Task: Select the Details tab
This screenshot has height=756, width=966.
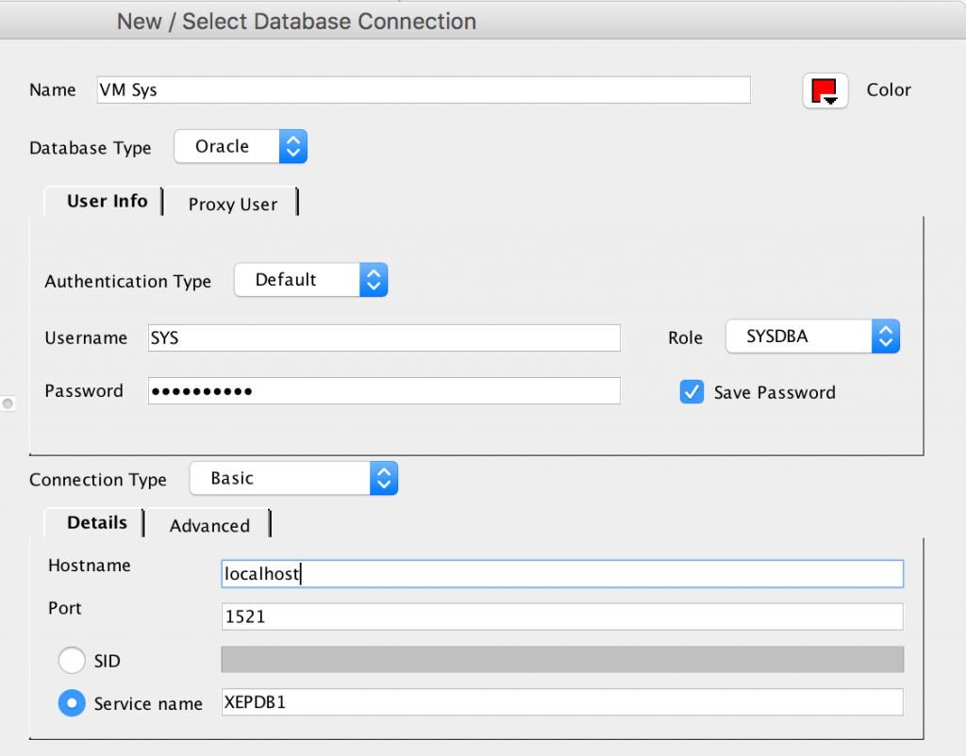Action: [96, 522]
